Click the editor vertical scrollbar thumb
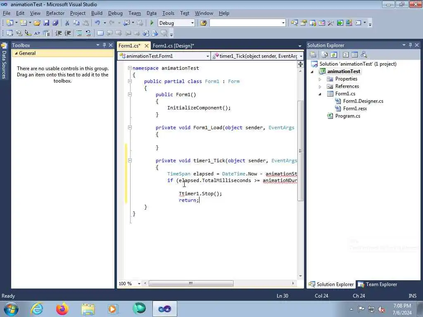This screenshot has height=317, width=423. [x=300, y=151]
